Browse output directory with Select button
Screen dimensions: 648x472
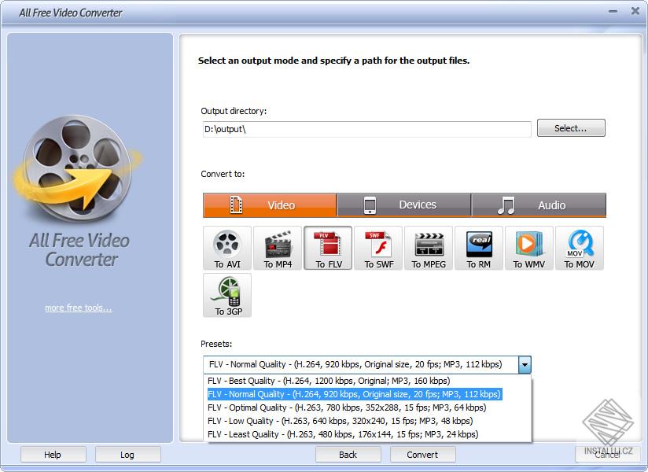tap(571, 127)
